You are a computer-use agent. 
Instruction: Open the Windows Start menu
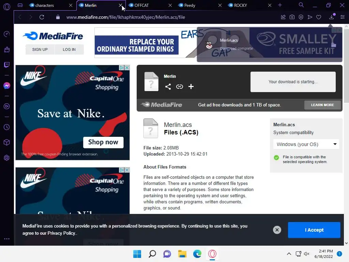(137, 254)
